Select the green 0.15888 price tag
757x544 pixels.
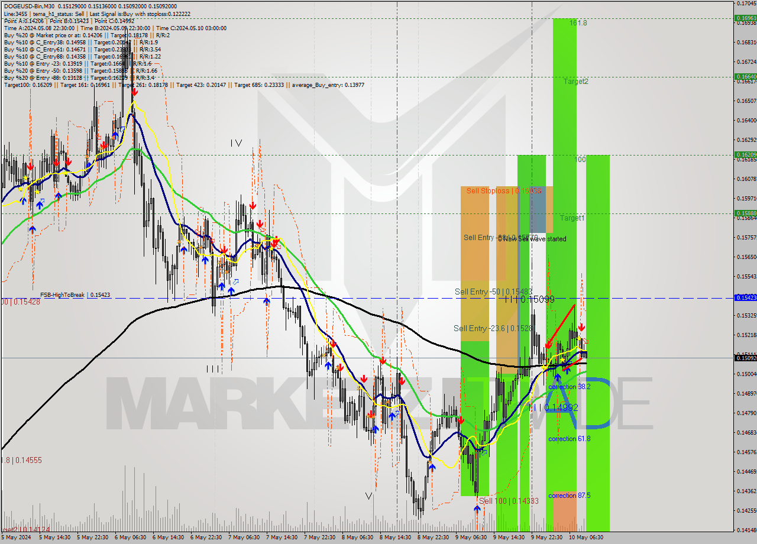pyautogui.click(x=745, y=213)
